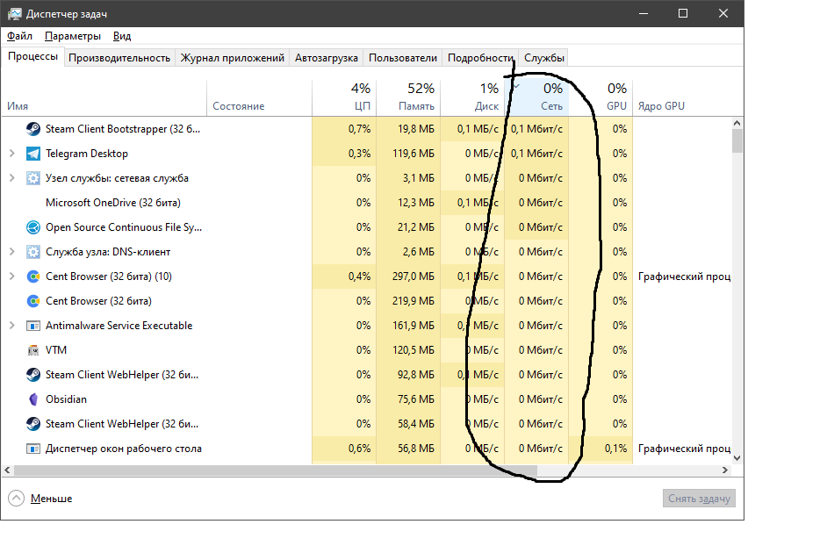Click the Obsidian purple gem icon
Screen dimensions: 827x553
point(33,399)
